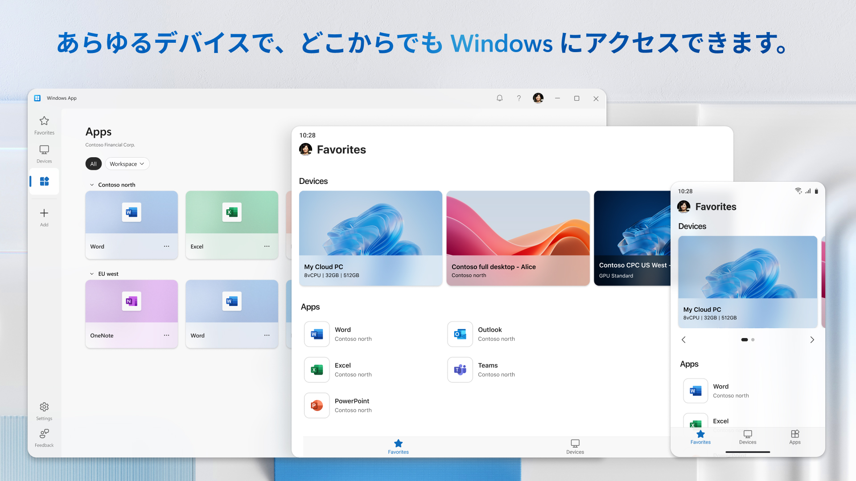856x481 pixels.
Task: Click Contoso Financial Corp. text under Apps
Action: tap(110, 145)
